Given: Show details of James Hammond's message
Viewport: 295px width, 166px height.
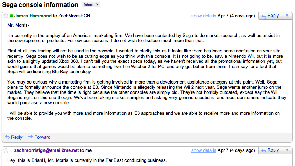Looking at the screenshot, I should [203, 16].
